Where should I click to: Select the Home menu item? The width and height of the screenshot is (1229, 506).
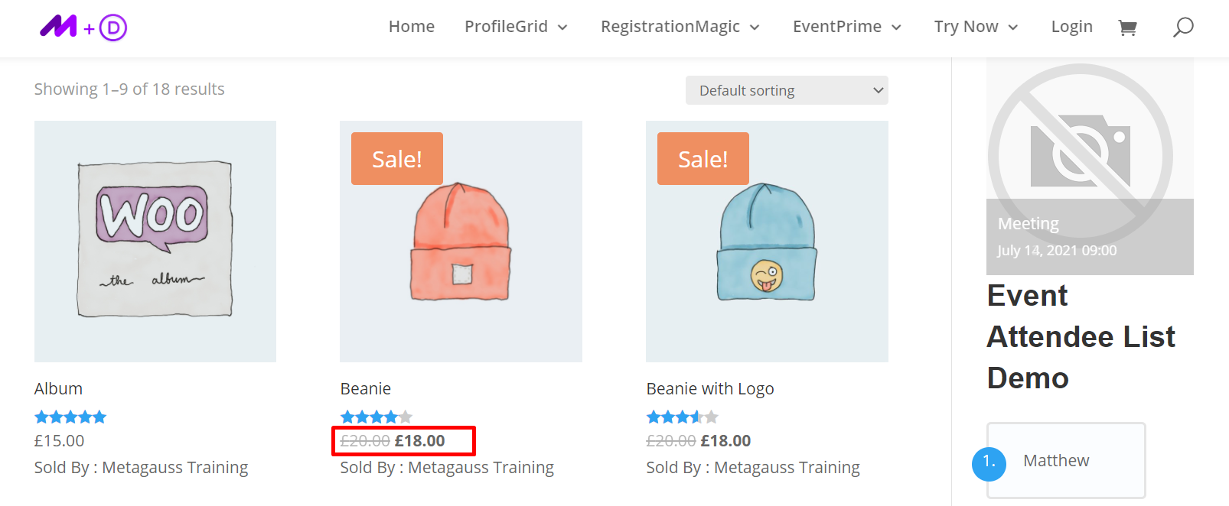[412, 26]
